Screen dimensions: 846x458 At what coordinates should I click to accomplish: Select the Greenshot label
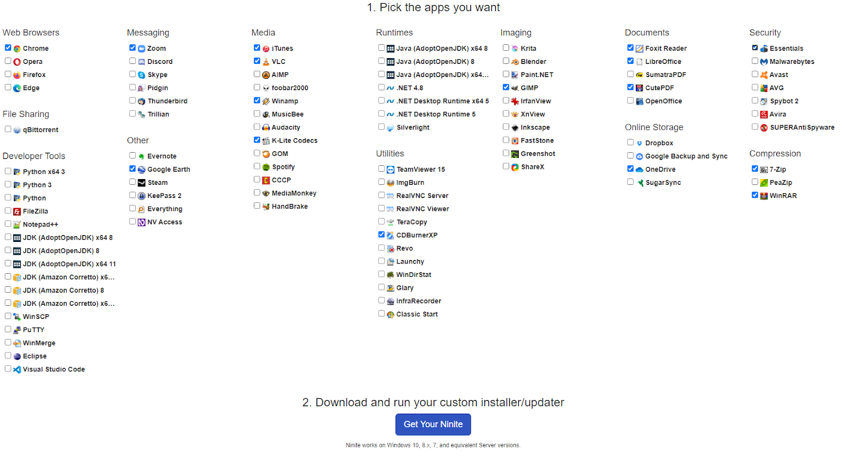coord(538,154)
